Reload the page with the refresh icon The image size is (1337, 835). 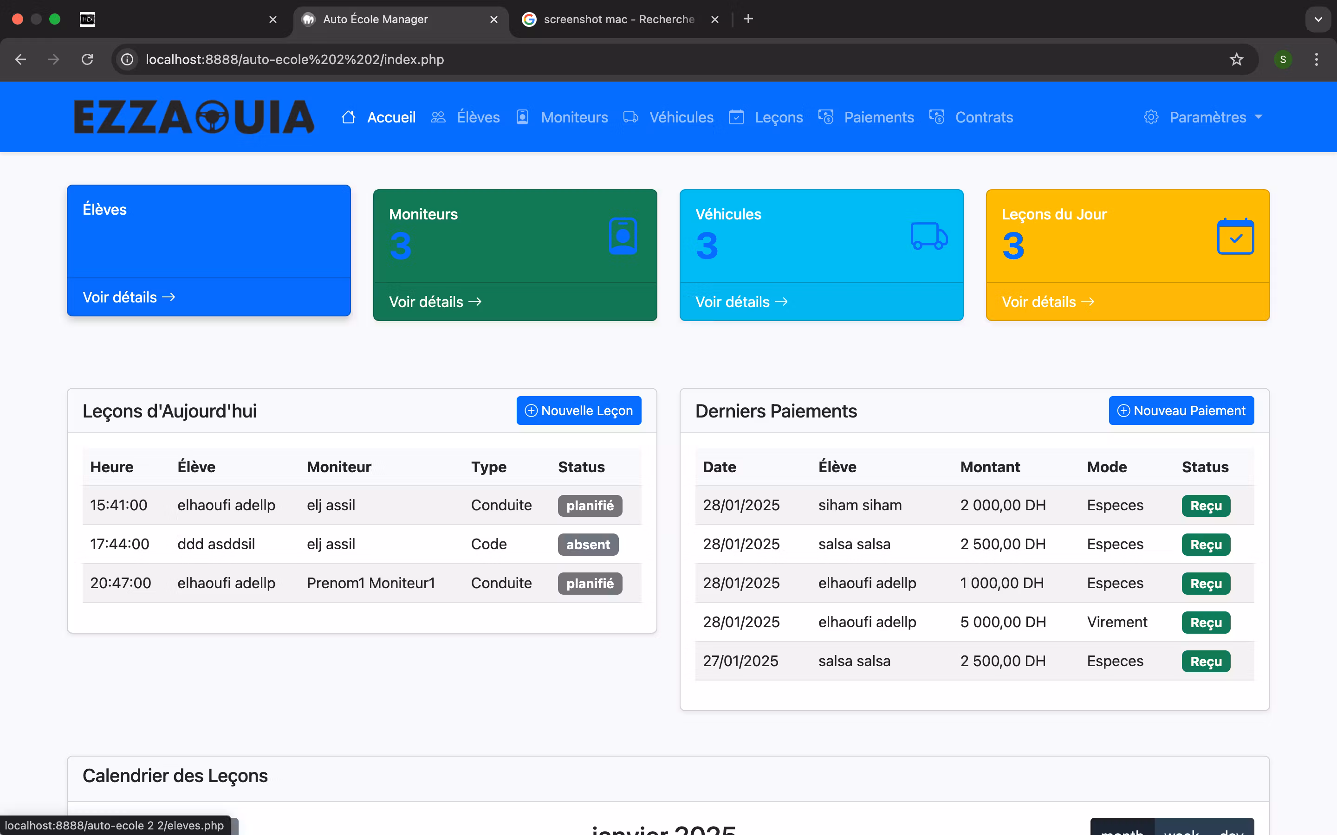pos(87,59)
